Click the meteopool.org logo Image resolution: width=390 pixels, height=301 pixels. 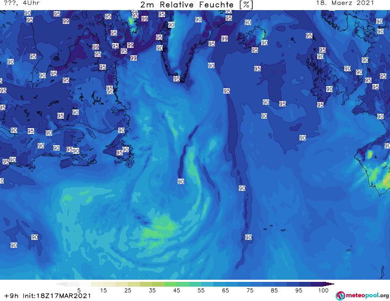(x=362, y=296)
